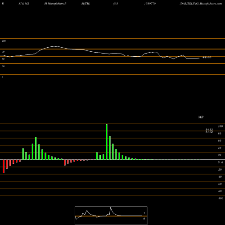
Task: Click the -100 label on the MR axis
Action: pos(220,198)
